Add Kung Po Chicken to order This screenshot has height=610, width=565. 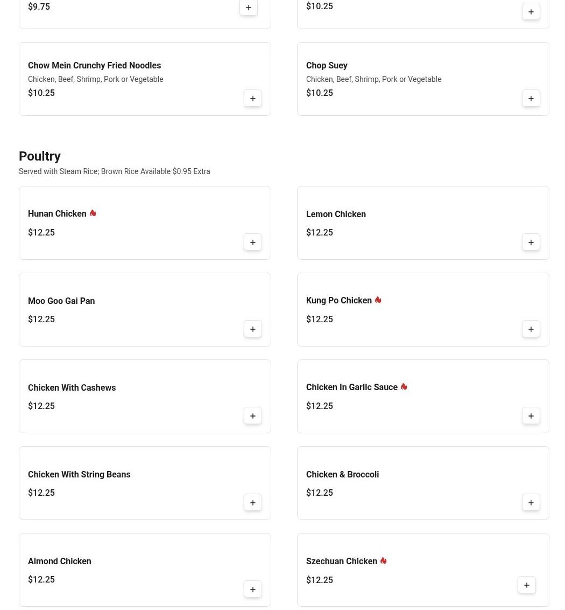[531, 329]
